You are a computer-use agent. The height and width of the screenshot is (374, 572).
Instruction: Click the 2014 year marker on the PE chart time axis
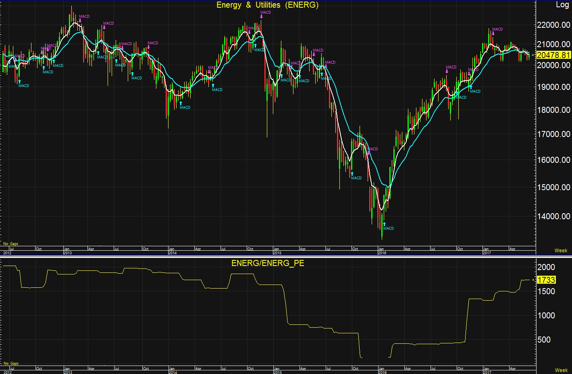173,372
